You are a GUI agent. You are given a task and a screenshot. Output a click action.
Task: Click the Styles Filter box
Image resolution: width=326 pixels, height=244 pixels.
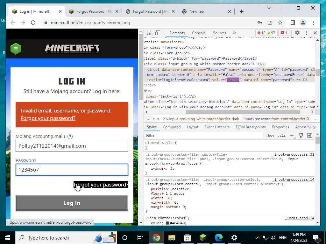(x=204, y=135)
